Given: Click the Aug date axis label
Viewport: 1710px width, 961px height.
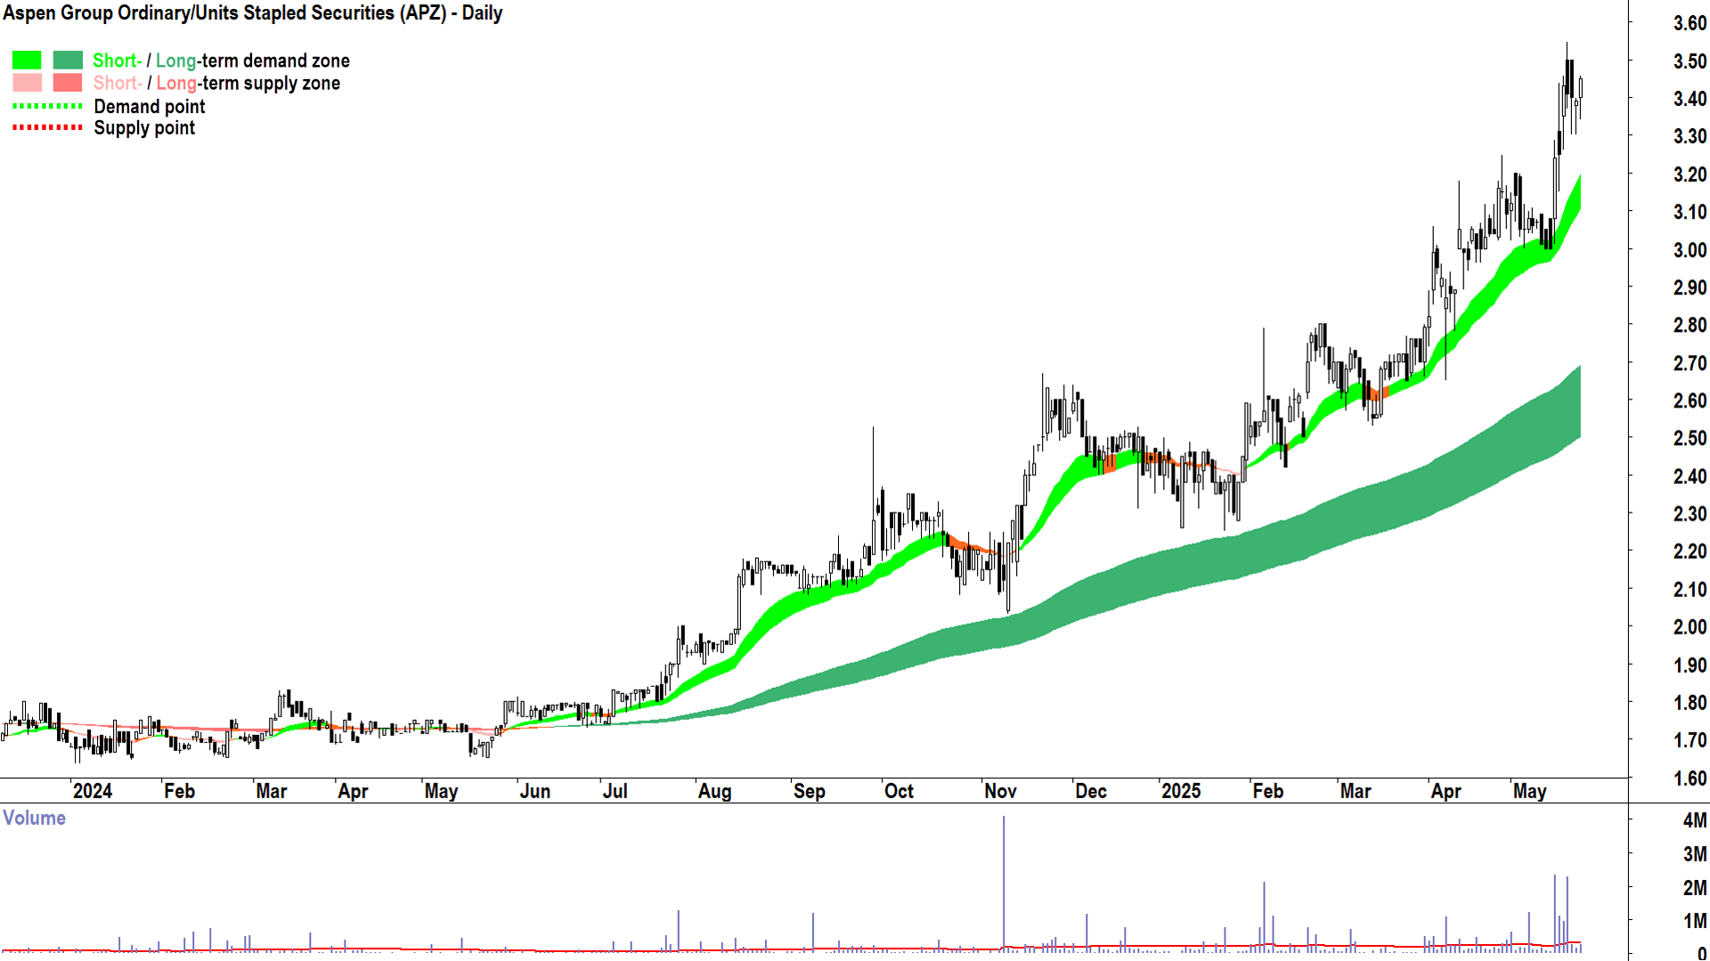Looking at the screenshot, I should pyautogui.click(x=715, y=791).
